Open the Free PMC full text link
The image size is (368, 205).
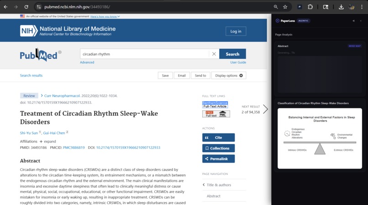tap(216, 114)
